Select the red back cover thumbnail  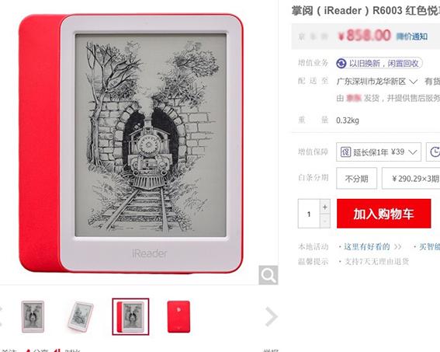(x=178, y=316)
